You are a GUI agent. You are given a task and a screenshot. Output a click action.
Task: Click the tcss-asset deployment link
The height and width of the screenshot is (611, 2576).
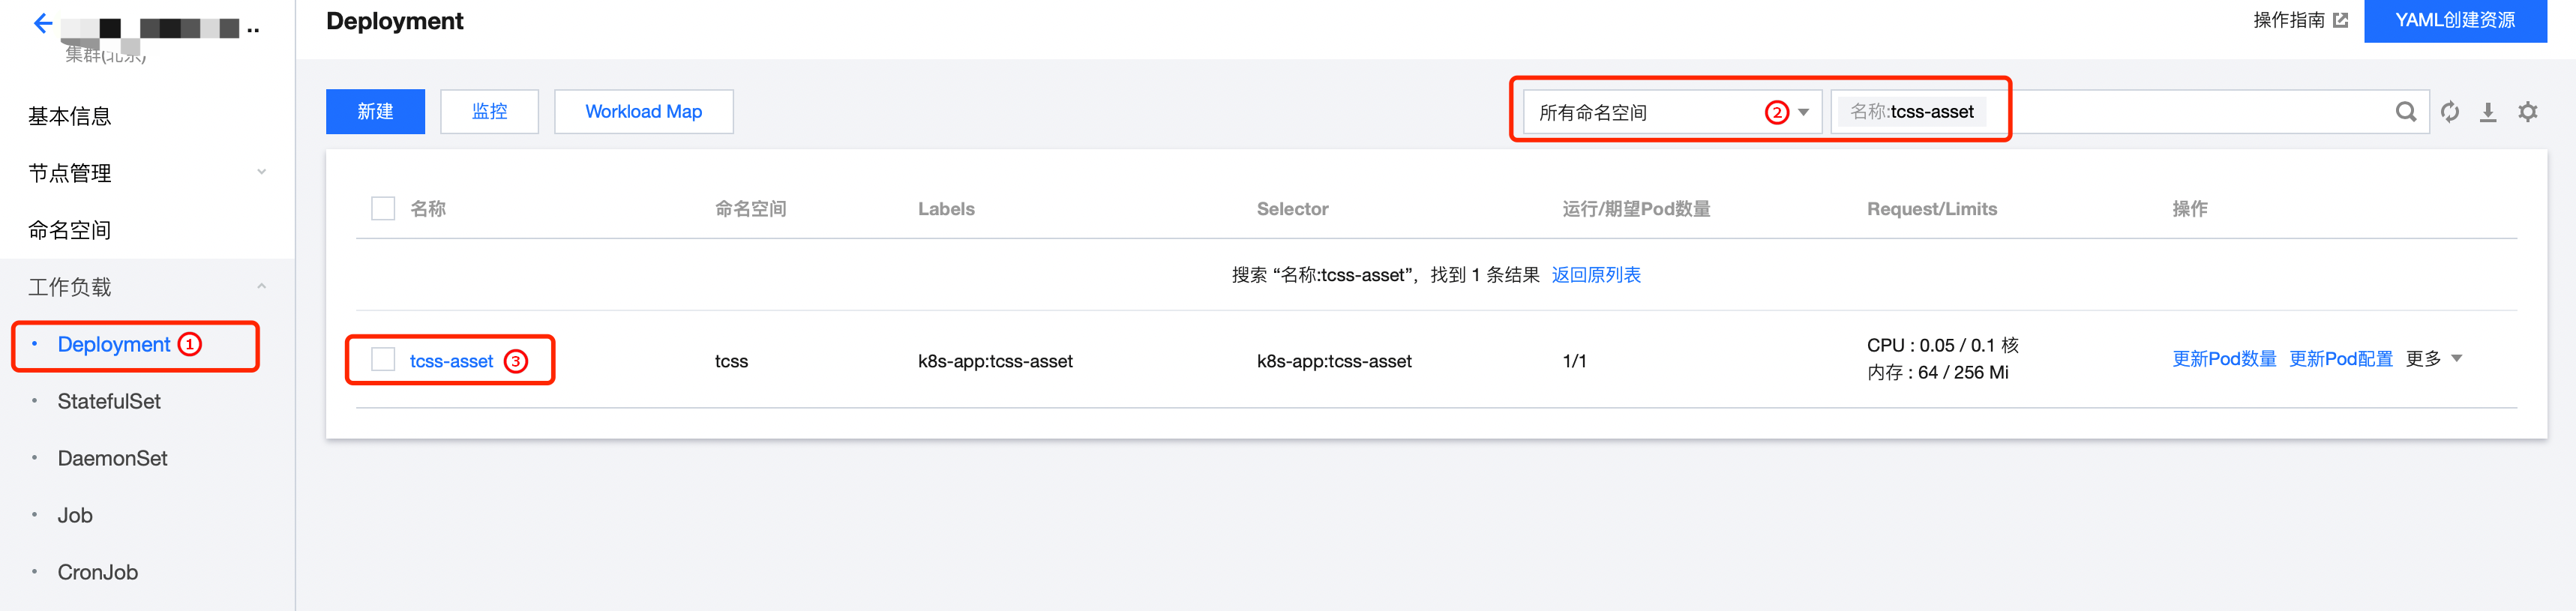451,361
